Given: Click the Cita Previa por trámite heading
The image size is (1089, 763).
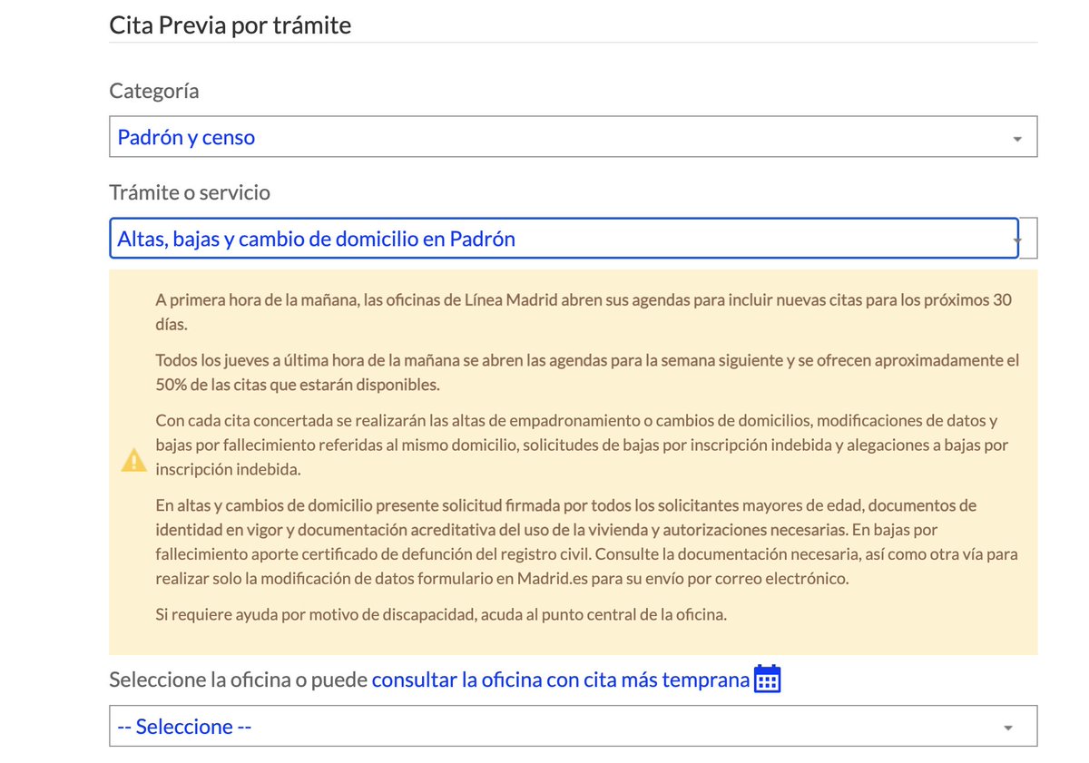Looking at the screenshot, I should coord(231,24).
